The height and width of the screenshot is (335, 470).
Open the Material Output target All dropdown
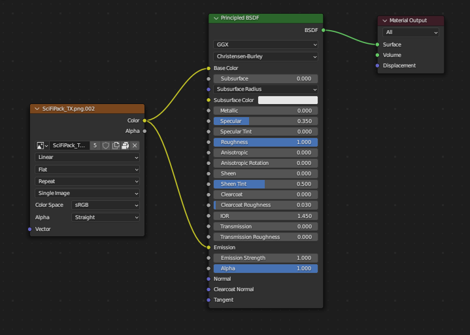tap(411, 32)
